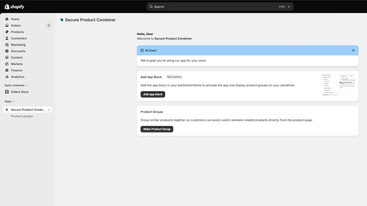Click the 'Hello, User' greeting text
Viewport: 367px width, 206px height.
(145, 34)
